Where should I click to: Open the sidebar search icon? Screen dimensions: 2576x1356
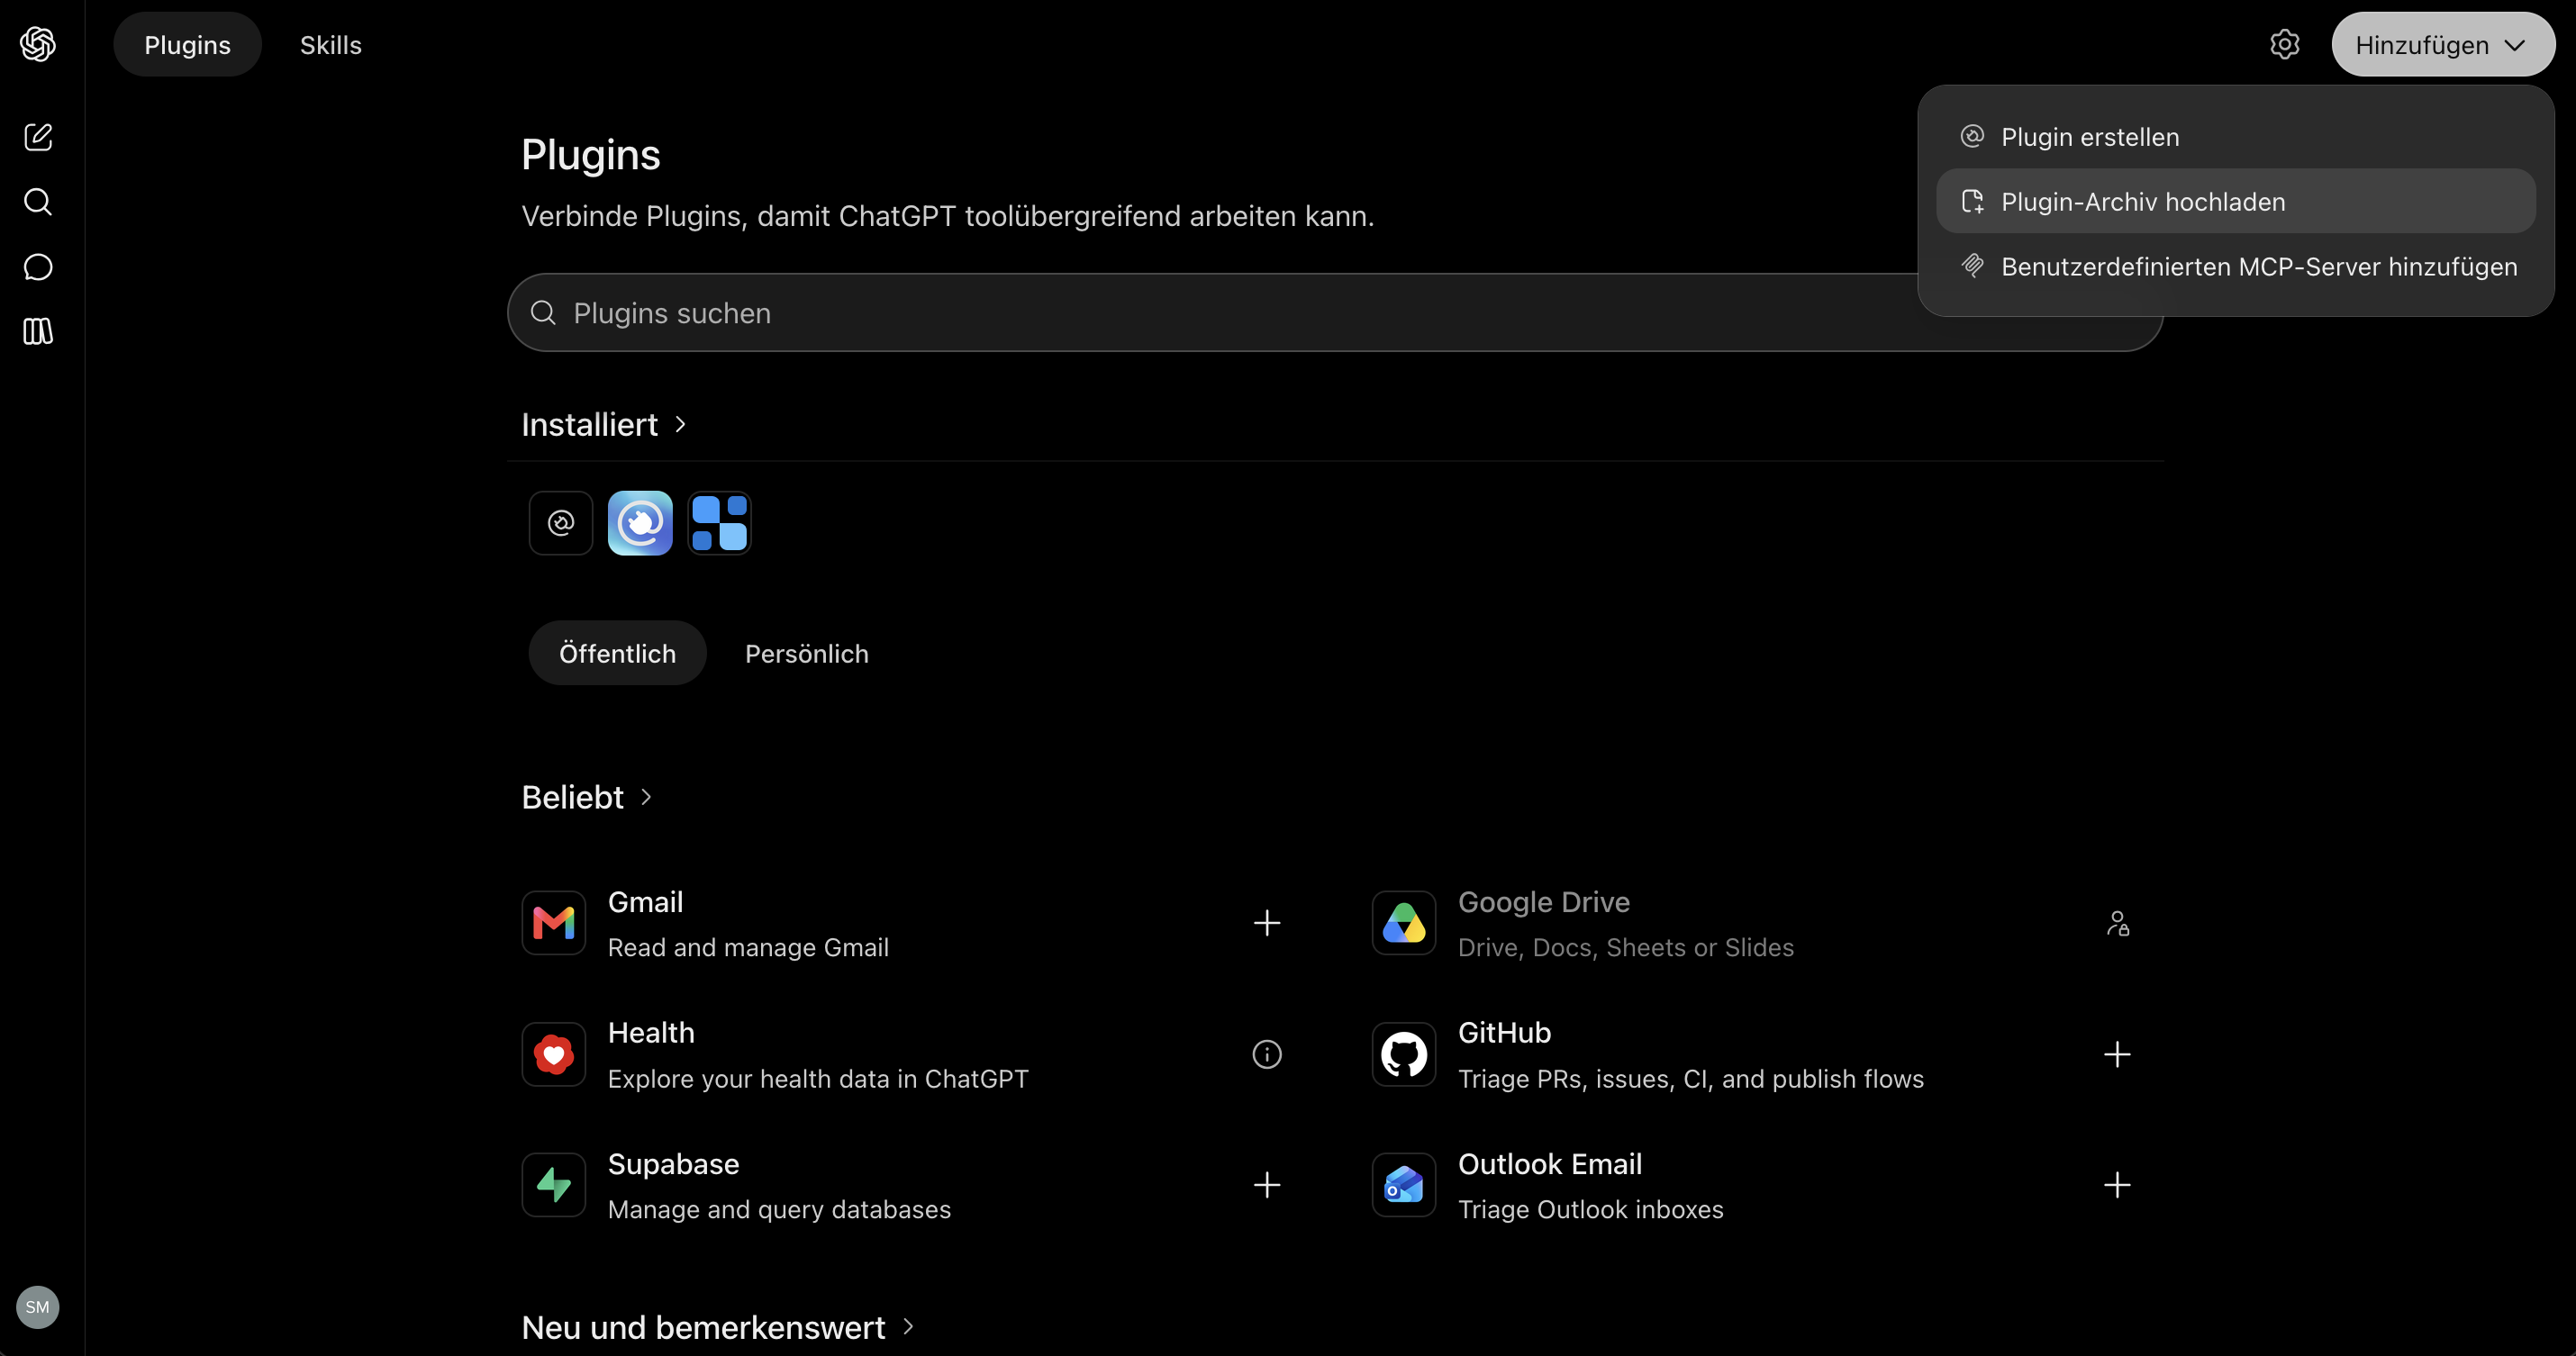pyautogui.click(x=38, y=202)
